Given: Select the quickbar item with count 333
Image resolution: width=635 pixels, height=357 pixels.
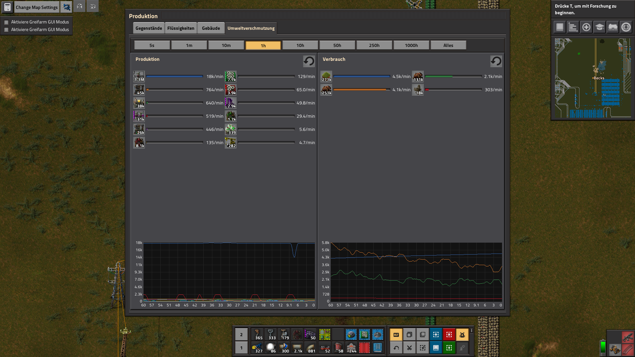Looking at the screenshot, I should pyautogui.click(x=271, y=335).
